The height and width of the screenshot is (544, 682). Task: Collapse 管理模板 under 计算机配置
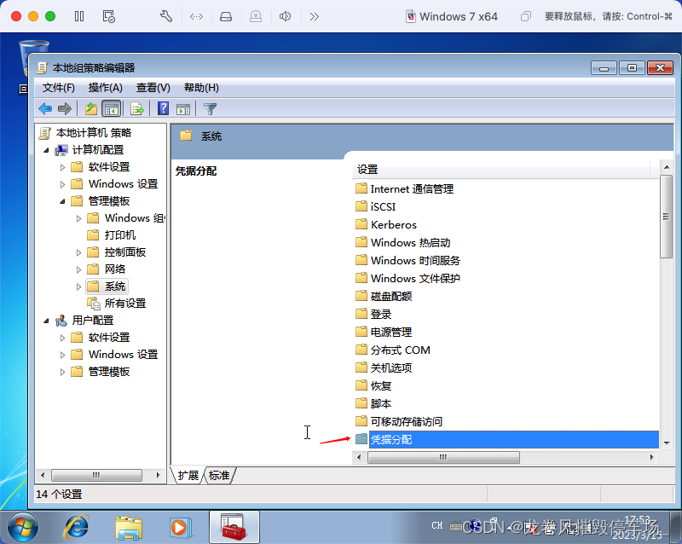62,201
